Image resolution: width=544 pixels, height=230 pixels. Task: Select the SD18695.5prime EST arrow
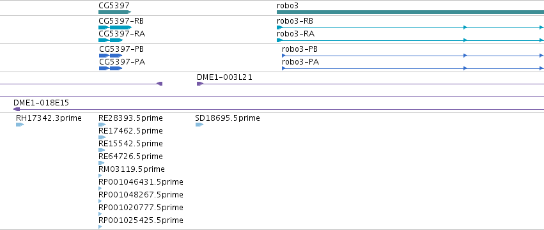(199, 125)
